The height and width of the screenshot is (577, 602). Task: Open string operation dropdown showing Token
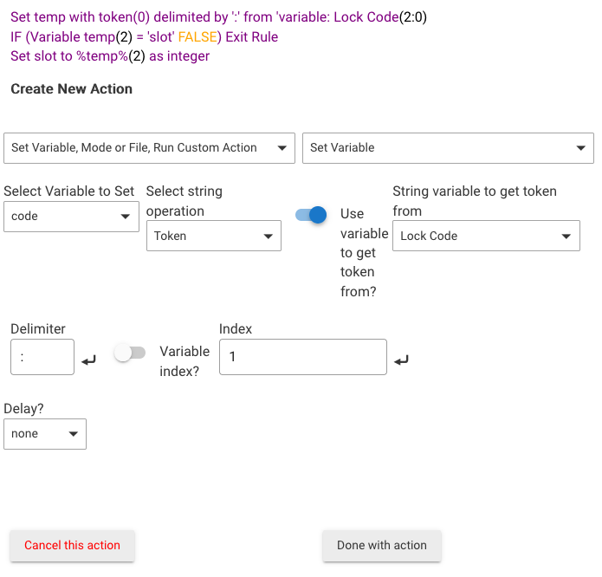(214, 236)
